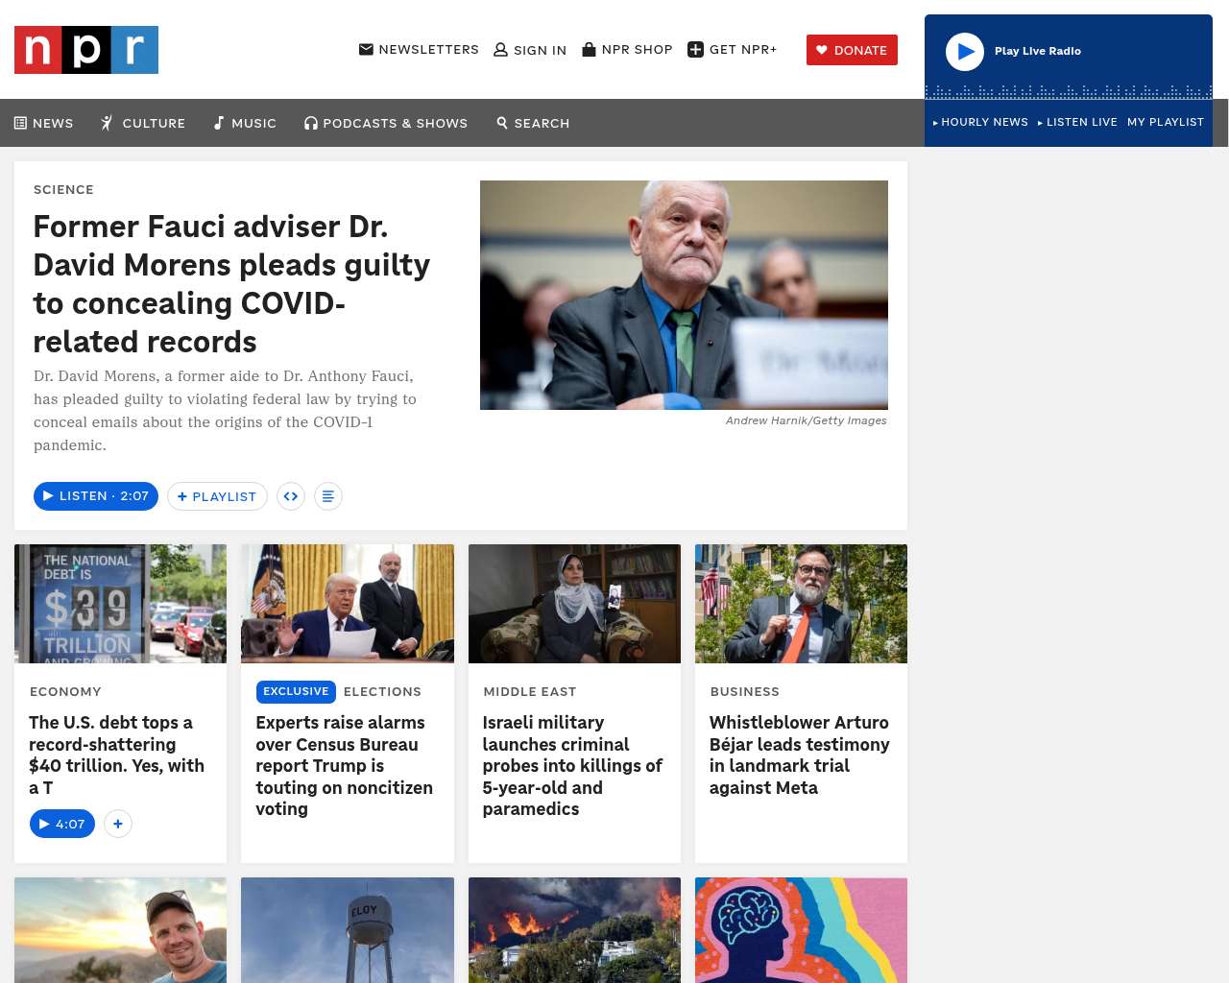
Task: Select Listen Live in the player
Action: pyautogui.click(x=1077, y=122)
